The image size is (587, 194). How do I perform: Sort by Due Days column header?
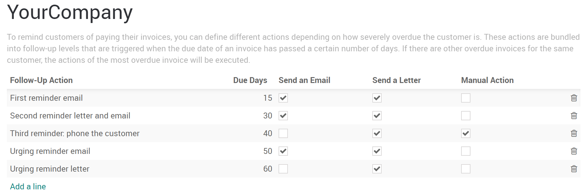[x=250, y=80]
